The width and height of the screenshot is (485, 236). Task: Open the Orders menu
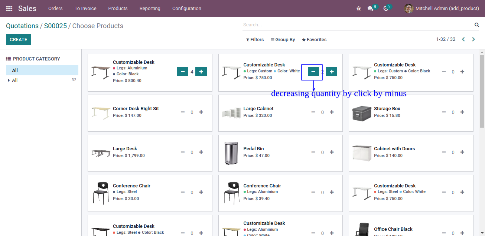pyautogui.click(x=55, y=9)
